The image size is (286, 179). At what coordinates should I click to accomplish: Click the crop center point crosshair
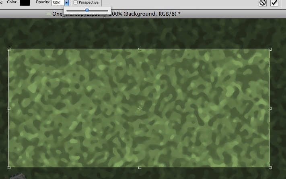point(140,109)
